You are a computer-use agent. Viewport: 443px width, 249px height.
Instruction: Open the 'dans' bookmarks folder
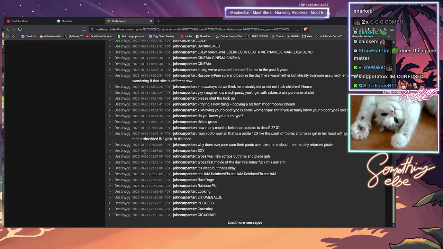[307, 36]
